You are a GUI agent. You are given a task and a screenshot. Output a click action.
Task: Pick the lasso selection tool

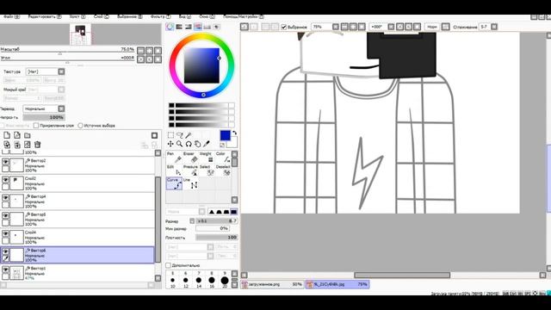tap(180, 135)
